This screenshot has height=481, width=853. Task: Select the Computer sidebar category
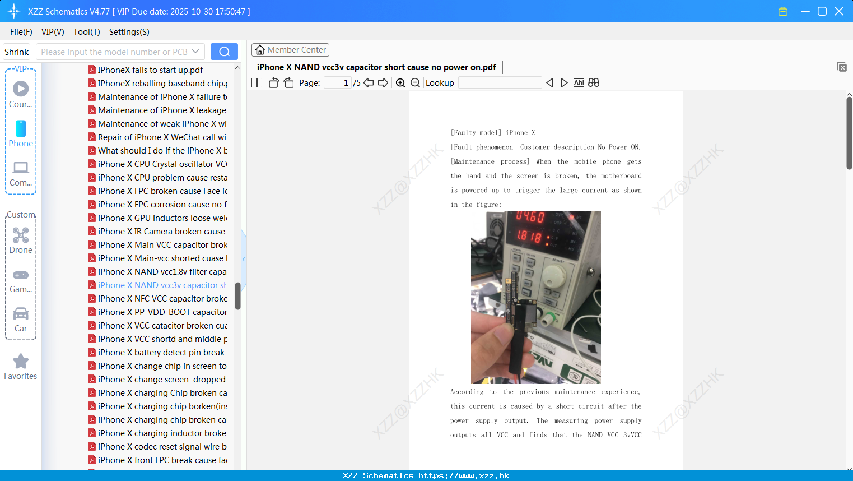(21, 174)
